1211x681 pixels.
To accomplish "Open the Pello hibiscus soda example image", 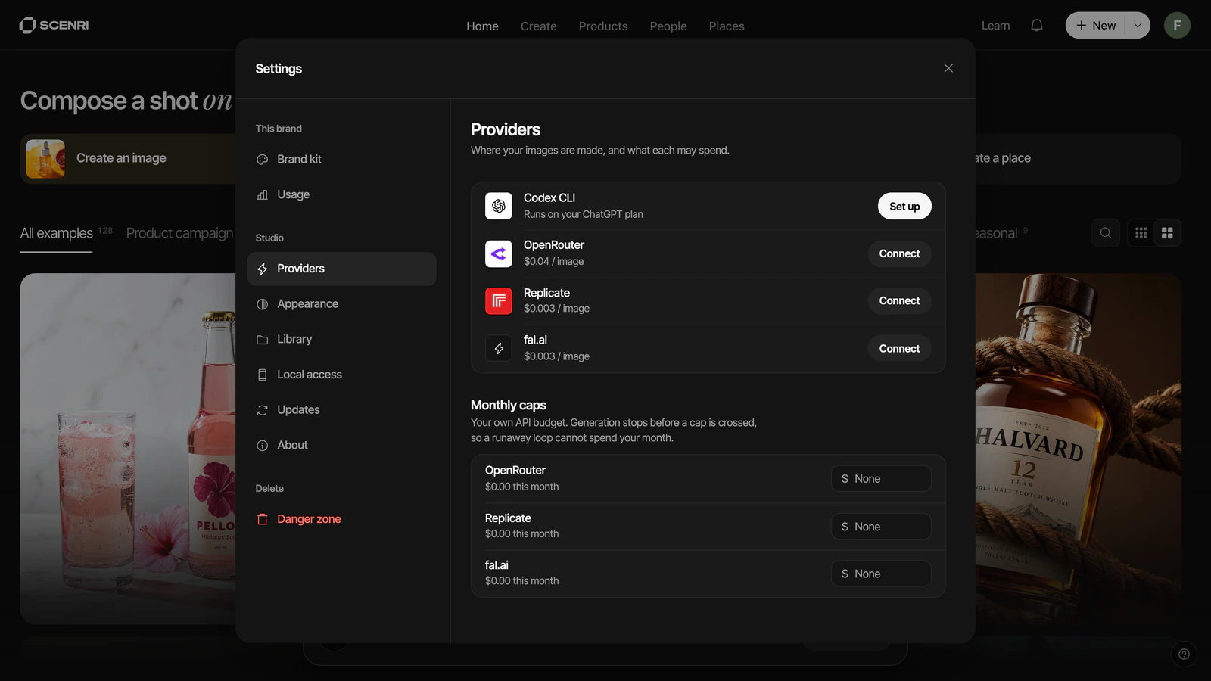I will (x=128, y=448).
